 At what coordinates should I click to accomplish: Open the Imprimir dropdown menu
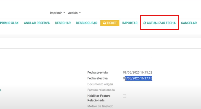(57, 13)
